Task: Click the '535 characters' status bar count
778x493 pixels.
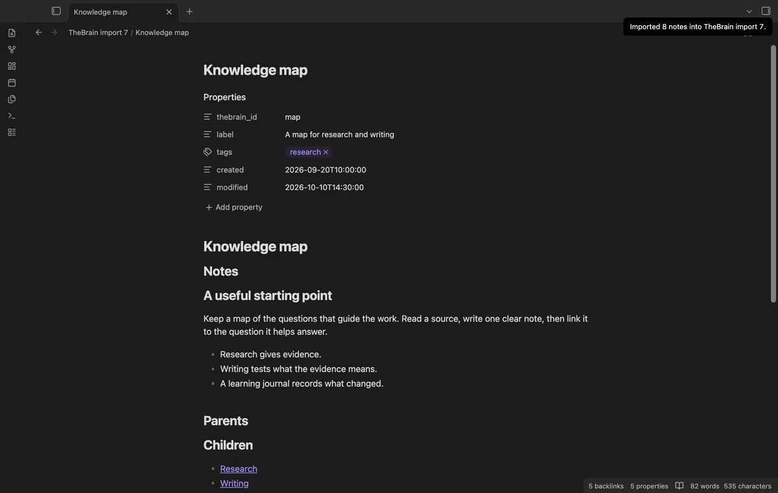Action: coord(748,486)
